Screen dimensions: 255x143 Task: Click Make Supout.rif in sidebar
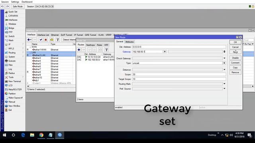(x=15, y=98)
